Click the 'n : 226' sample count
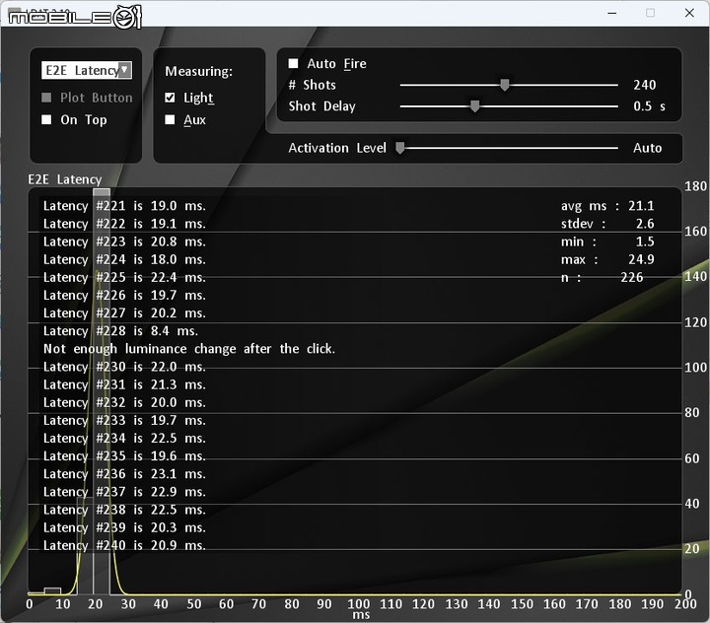Image resolution: width=710 pixels, height=623 pixels. pyautogui.click(x=603, y=278)
